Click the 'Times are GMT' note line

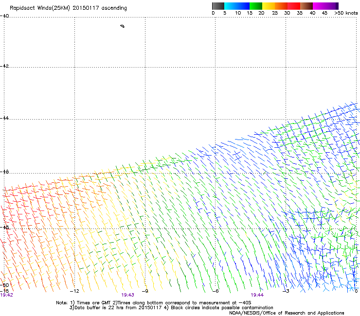click(154, 303)
